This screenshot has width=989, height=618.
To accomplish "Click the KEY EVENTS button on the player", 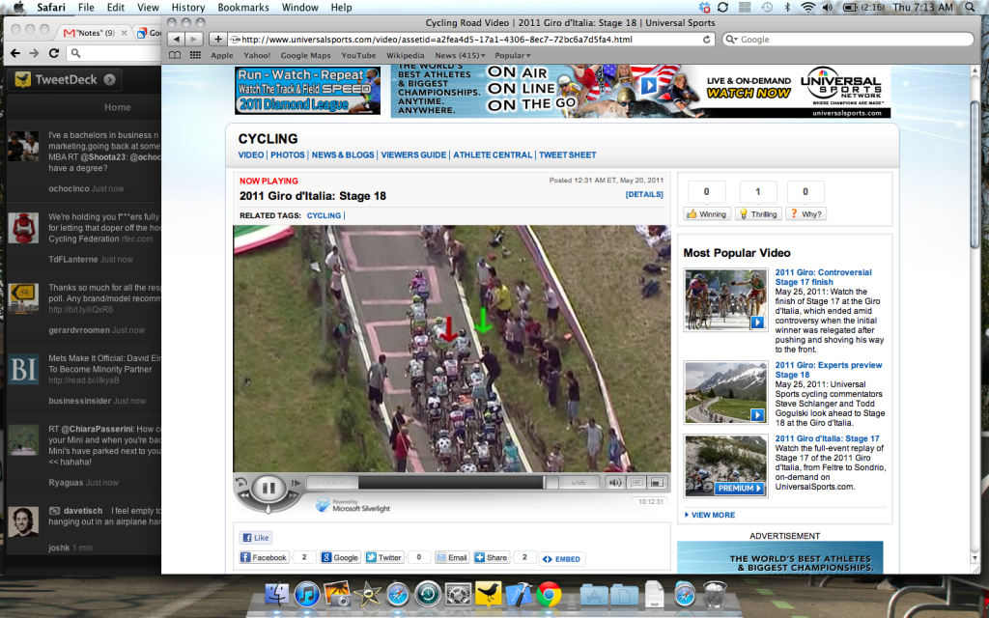I will coord(332,483).
